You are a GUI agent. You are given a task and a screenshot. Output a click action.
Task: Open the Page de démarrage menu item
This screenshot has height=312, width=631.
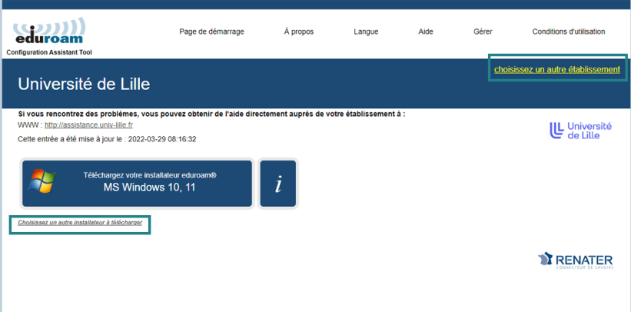coord(211,32)
